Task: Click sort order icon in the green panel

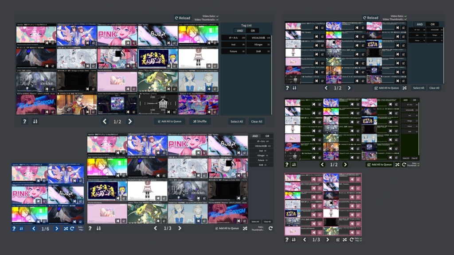Action: pos(294,165)
